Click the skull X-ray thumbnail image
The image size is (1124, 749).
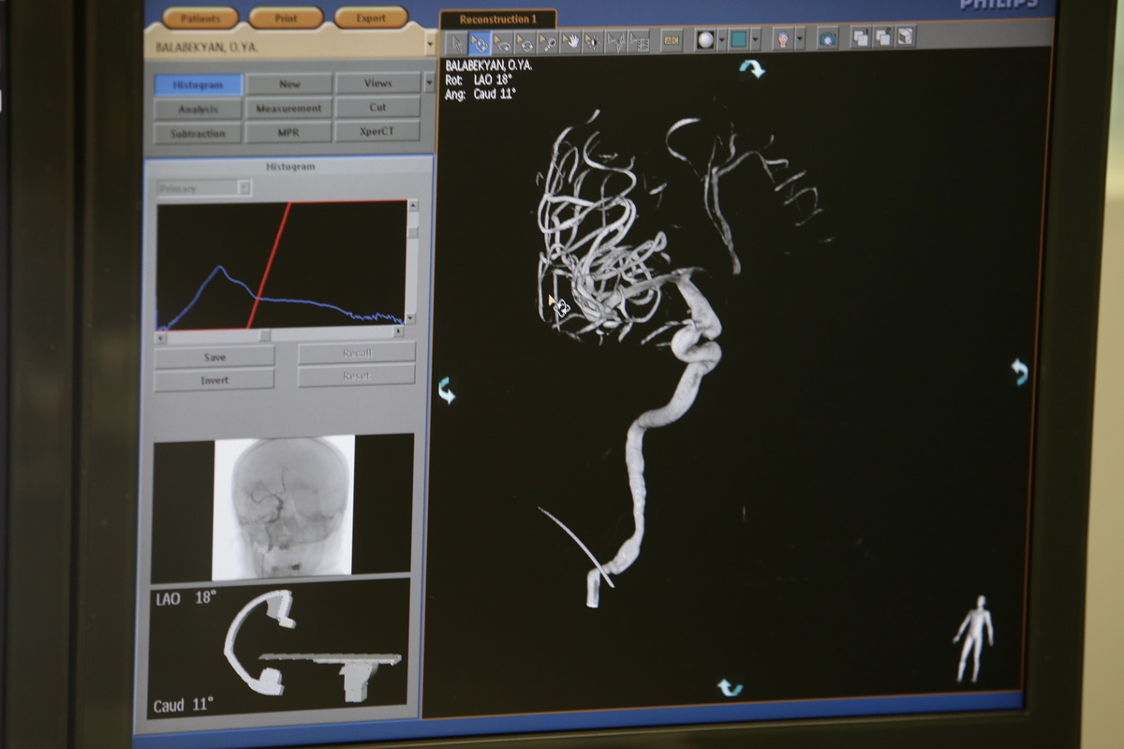click(x=284, y=507)
